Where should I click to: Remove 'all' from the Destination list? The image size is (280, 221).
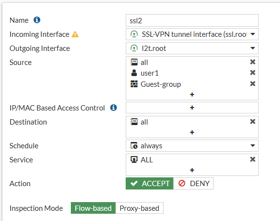[x=252, y=122]
